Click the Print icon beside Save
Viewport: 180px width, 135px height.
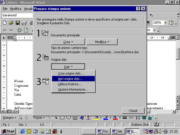pos(24,22)
